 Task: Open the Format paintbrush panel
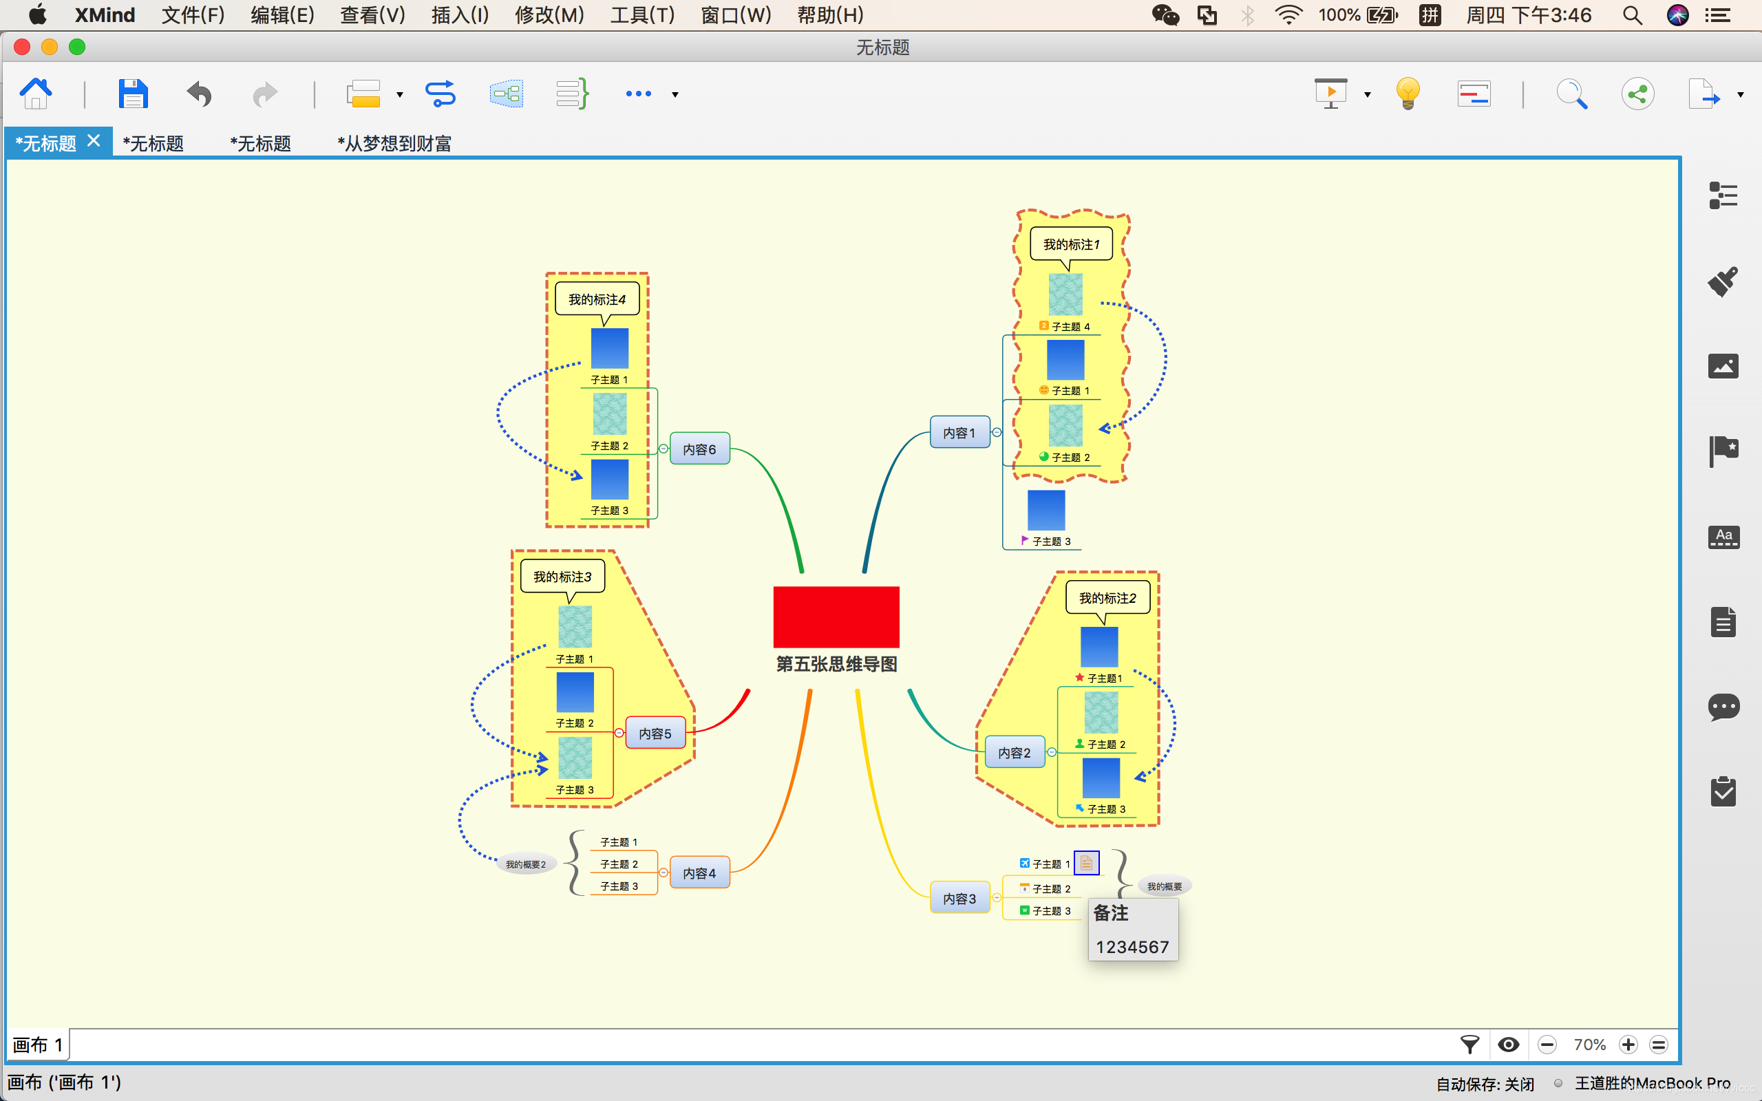tap(1723, 281)
